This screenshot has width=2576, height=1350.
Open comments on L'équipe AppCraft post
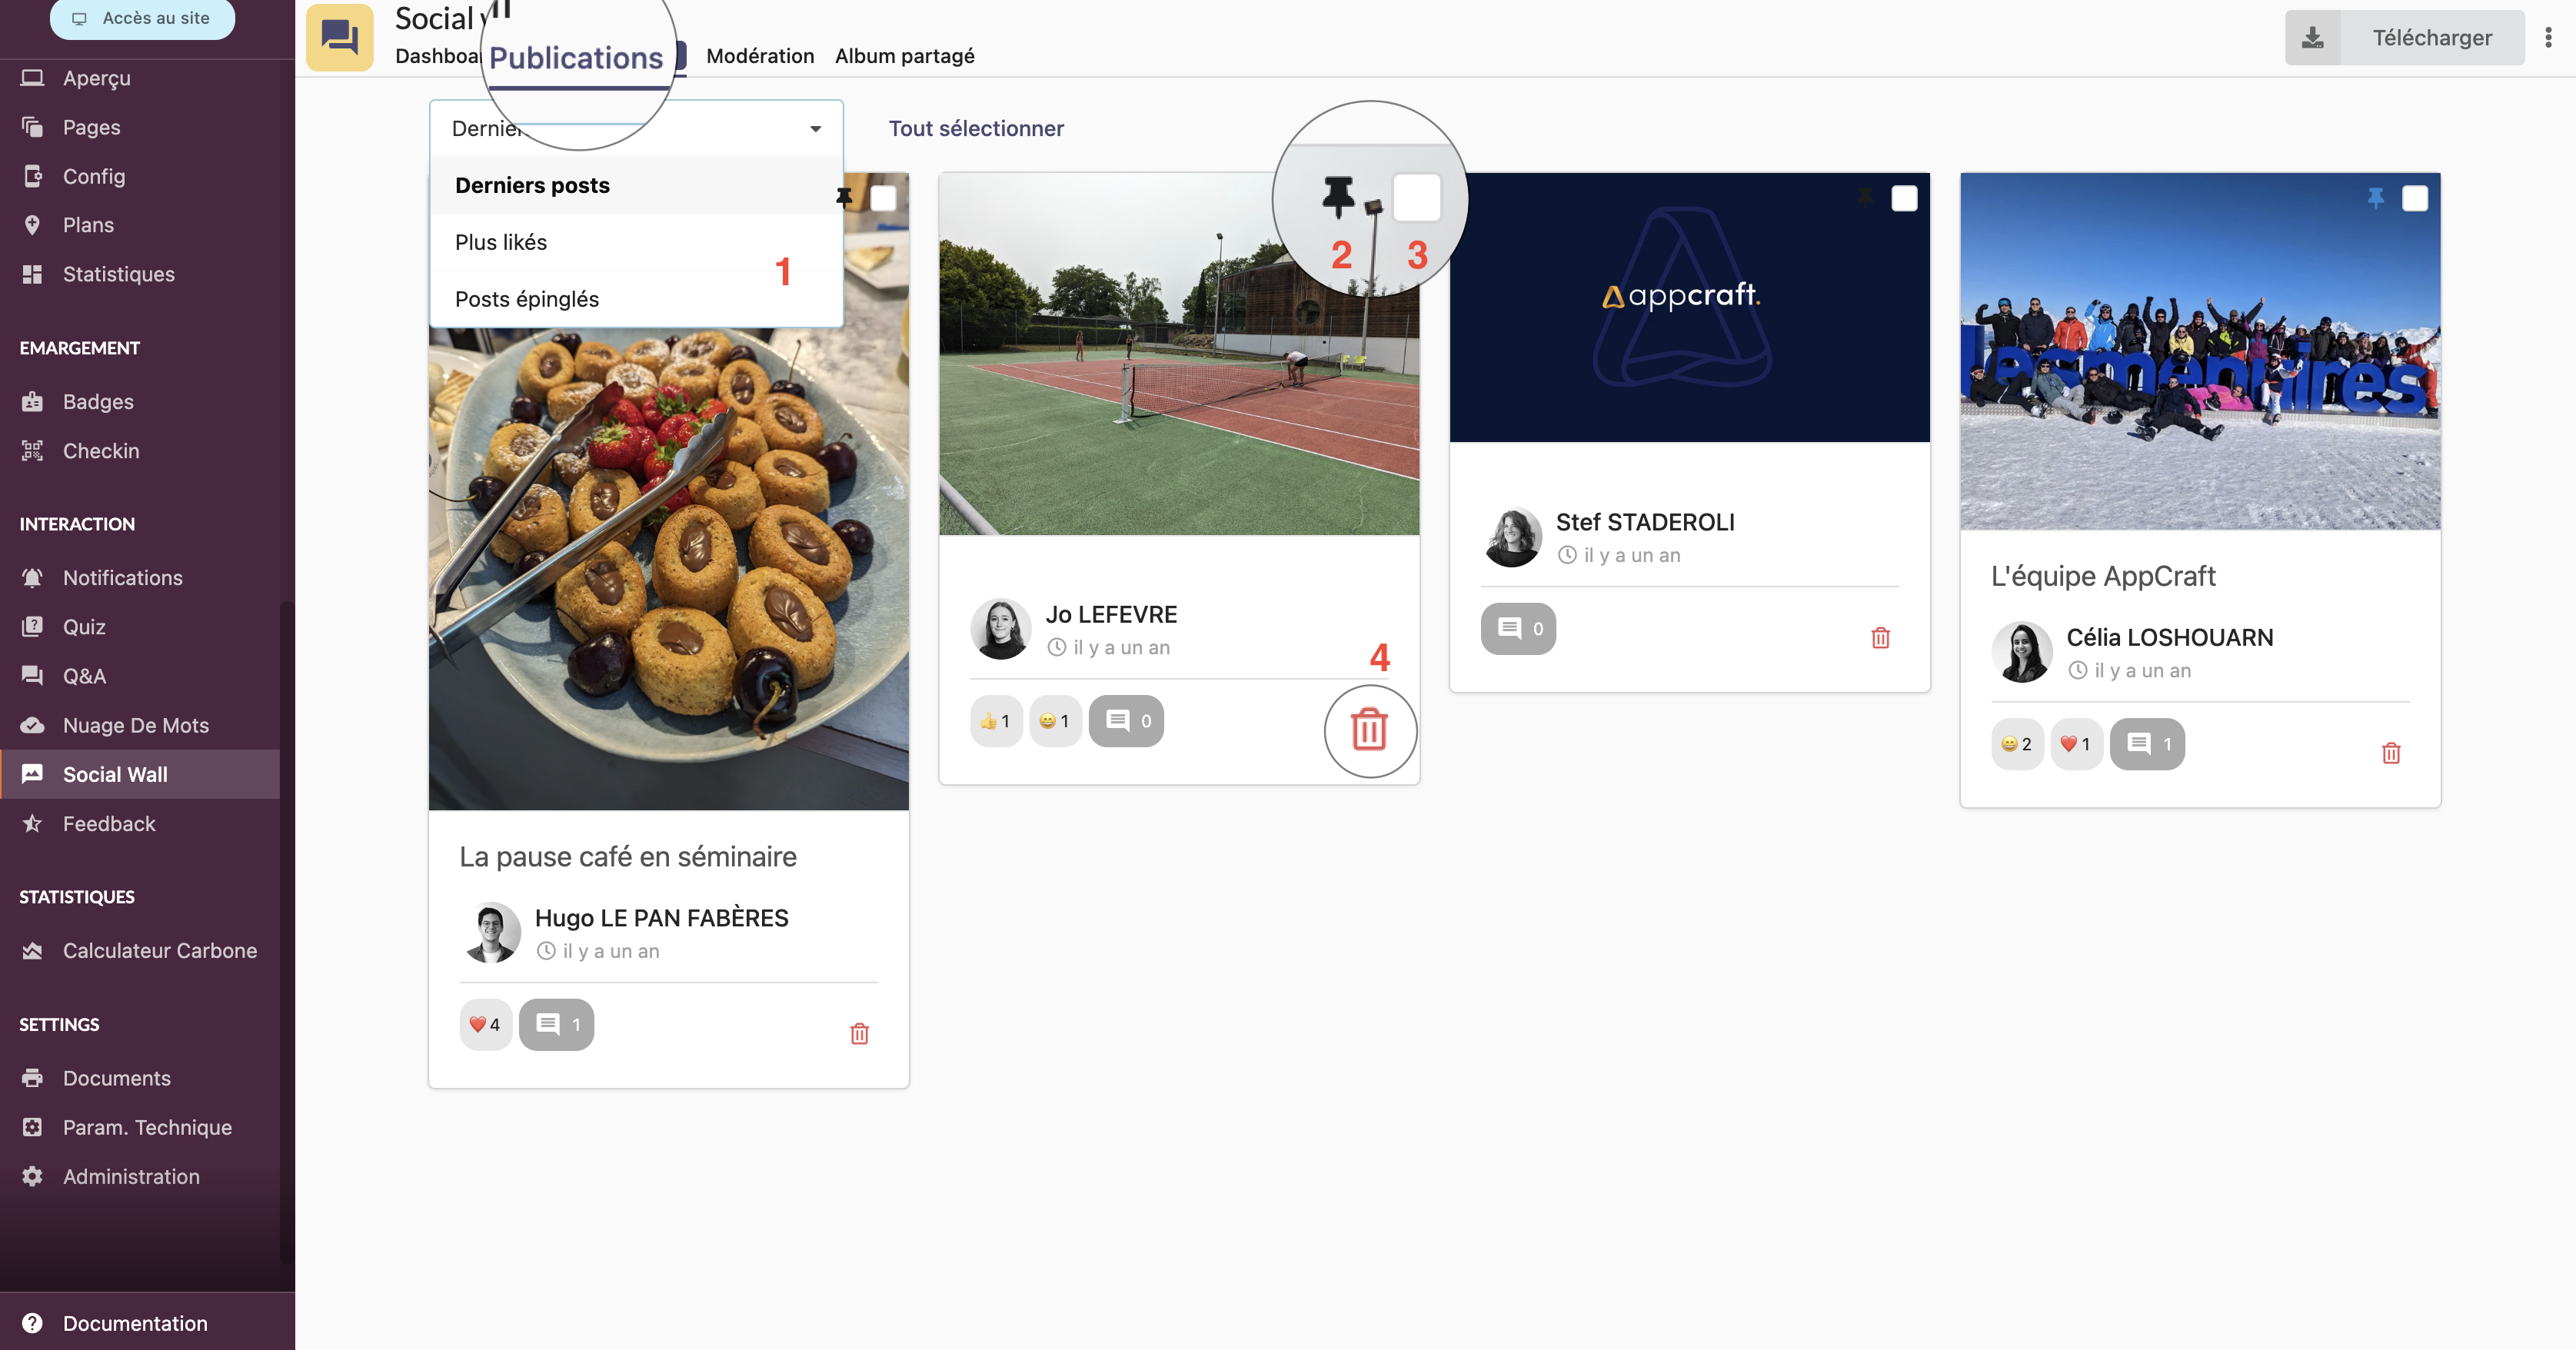[2146, 744]
